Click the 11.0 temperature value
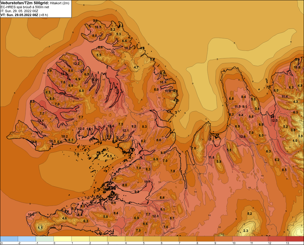304x245 pixels. point(168,91)
